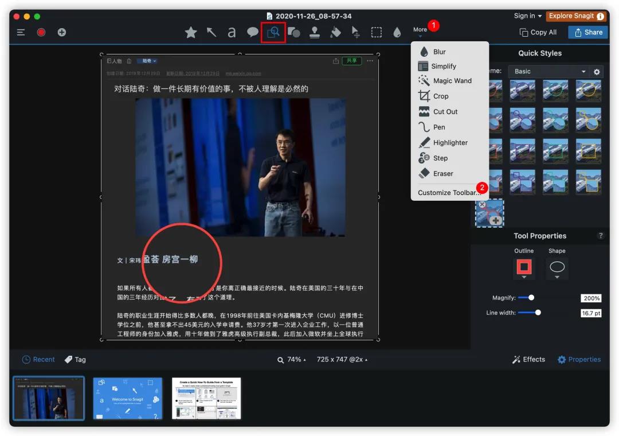Open the Welcome to Snagit thumbnail in the tray
The image size is (619, 436).
click(127, 398)
